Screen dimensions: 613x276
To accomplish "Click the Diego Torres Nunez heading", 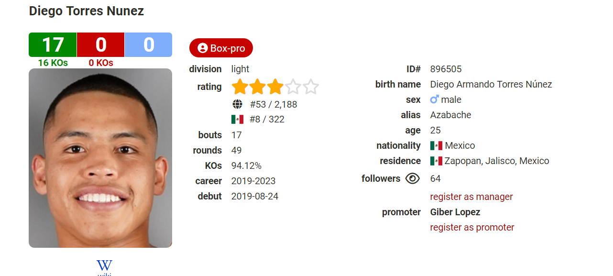I will 87,11.
